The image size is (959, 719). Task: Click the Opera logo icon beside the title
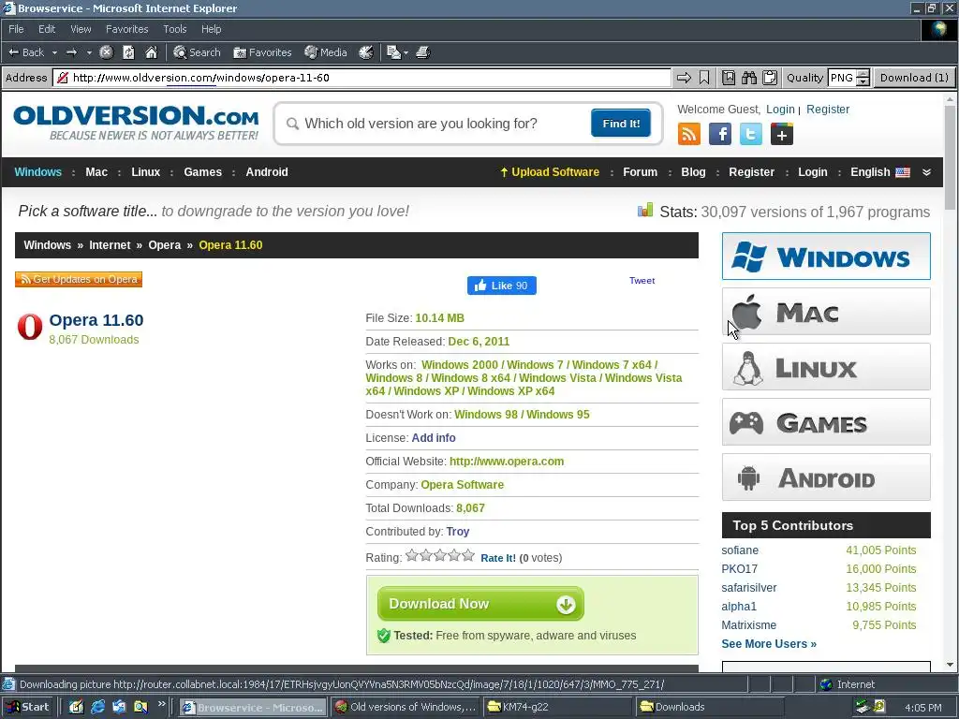(x=29, y=327)
